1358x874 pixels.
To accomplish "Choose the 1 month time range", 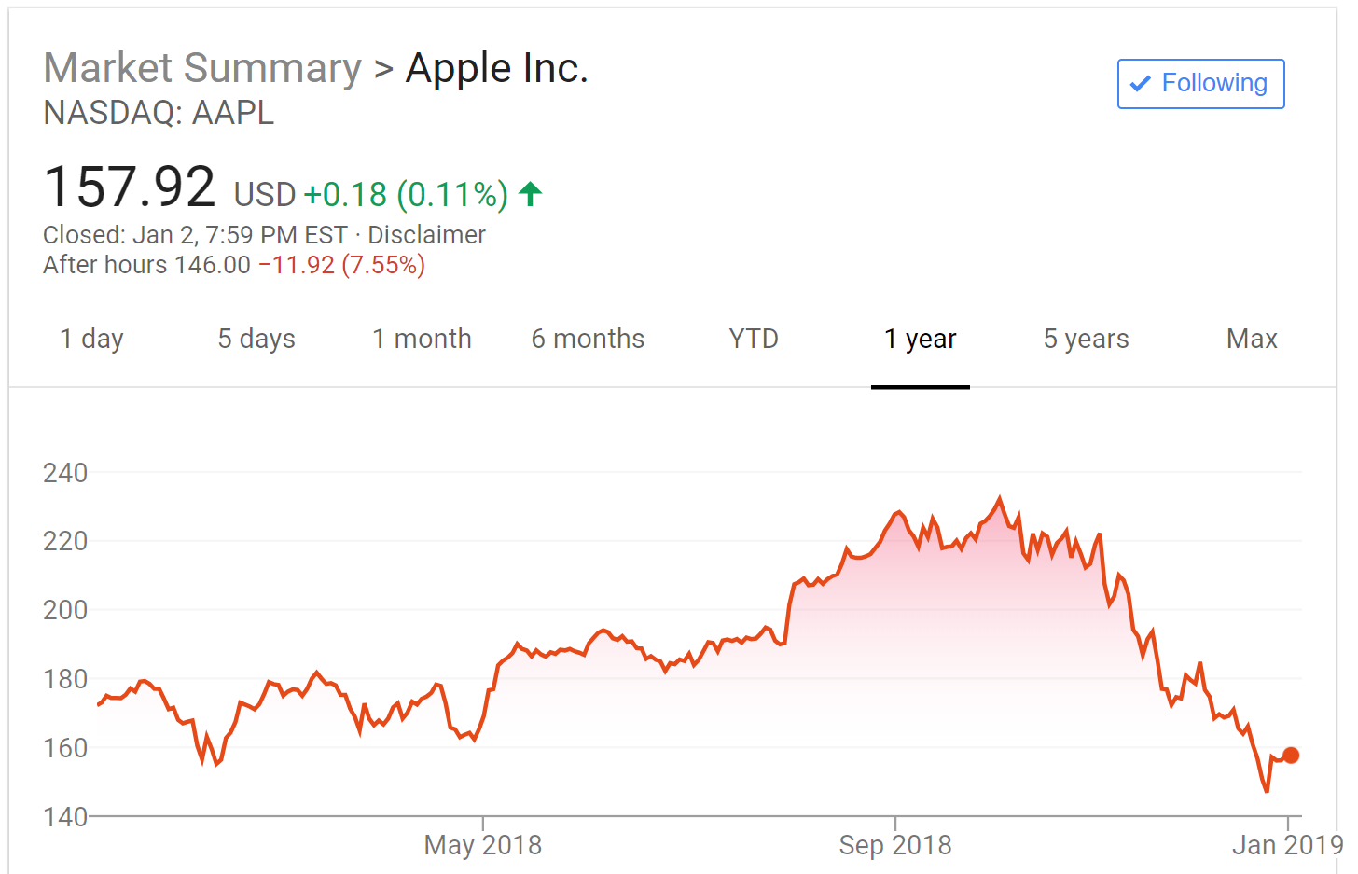I will click(422, 339).
